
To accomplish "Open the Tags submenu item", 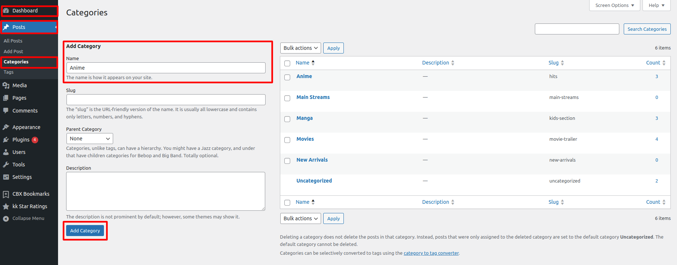I will pyautogui.click(x=9, y=72).
